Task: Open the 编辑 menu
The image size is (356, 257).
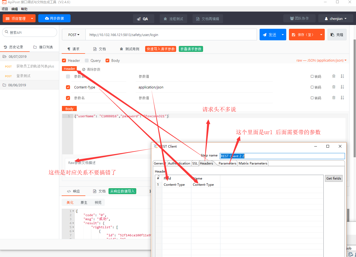Action: (x=15, y=9)
